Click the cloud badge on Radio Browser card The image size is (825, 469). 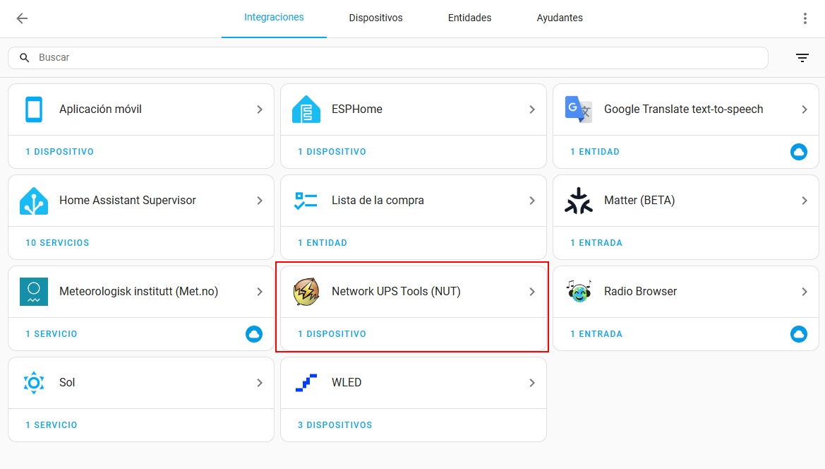799,333
